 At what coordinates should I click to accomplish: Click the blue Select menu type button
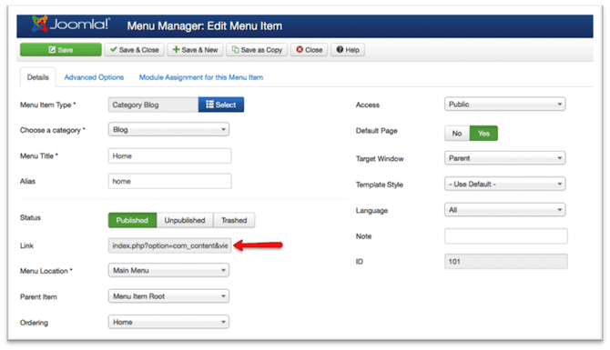pyautogui.click(x=221, y=105)
